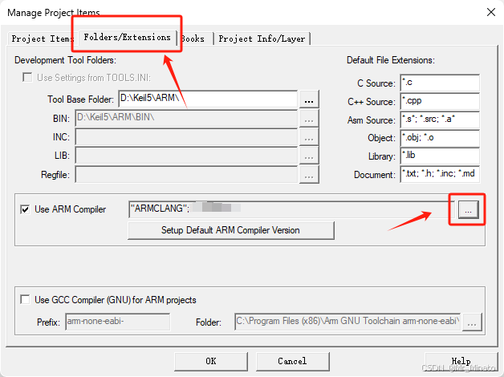504x377 pixels.
Task: Click the Regfile field
Action: pos(186,175)
